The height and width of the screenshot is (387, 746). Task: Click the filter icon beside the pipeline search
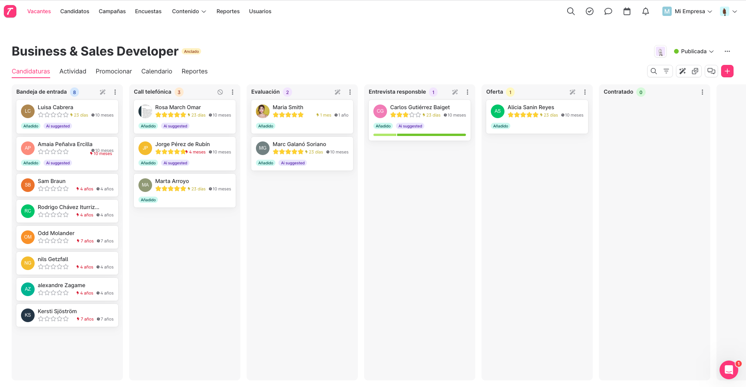point(666,71)
